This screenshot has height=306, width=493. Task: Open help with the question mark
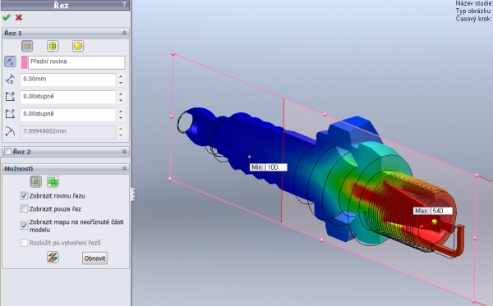click(125, 5)
